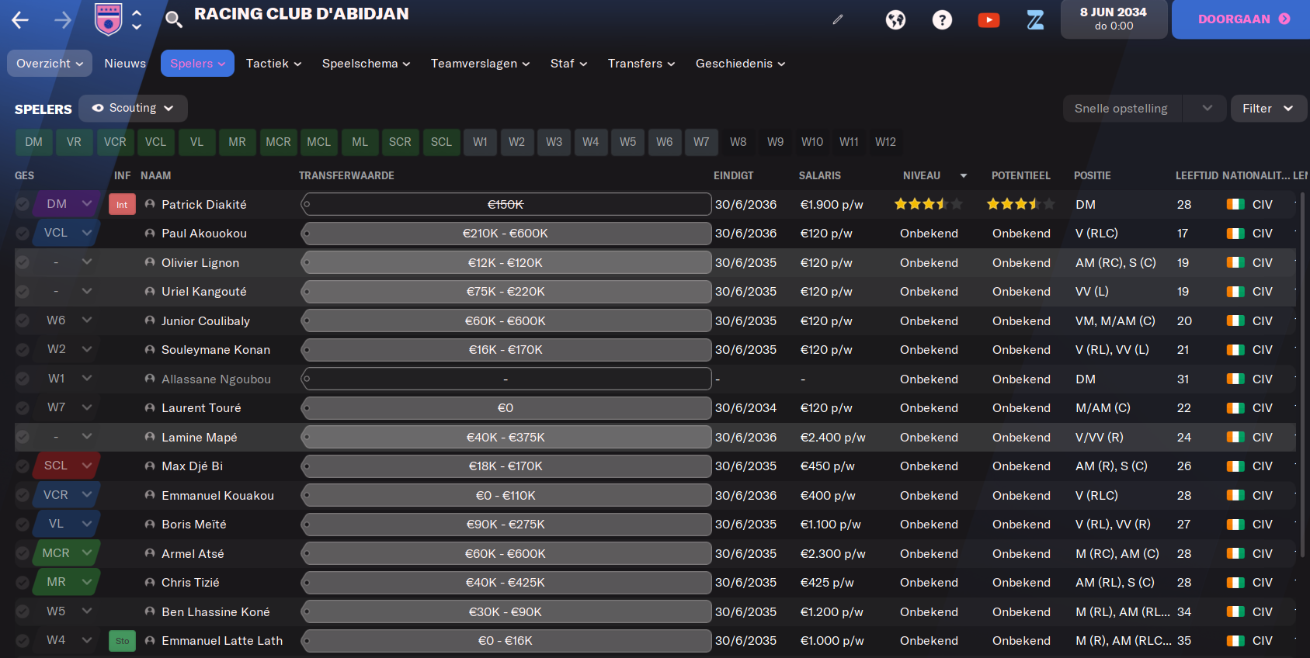This screenshot has width=1310, height=658.
Task: Click the person icon beside Uriel Kangouté
Action: tap(150, 292)
